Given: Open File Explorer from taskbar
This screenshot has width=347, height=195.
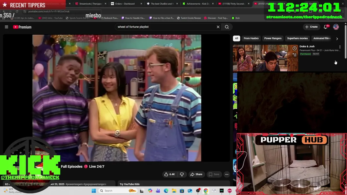Looking at the screenshot, I should coord(174,191).
